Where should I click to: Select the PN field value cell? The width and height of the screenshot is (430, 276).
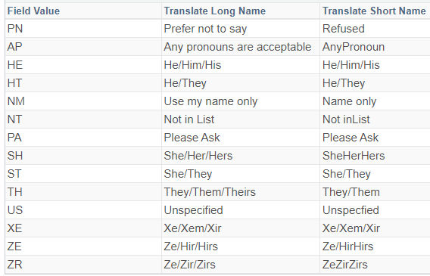click(83, 29)
